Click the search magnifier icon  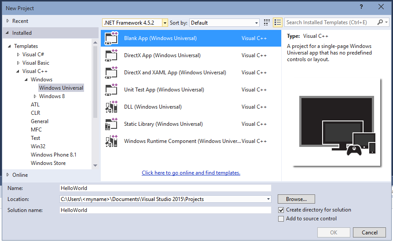click(380, 22)
